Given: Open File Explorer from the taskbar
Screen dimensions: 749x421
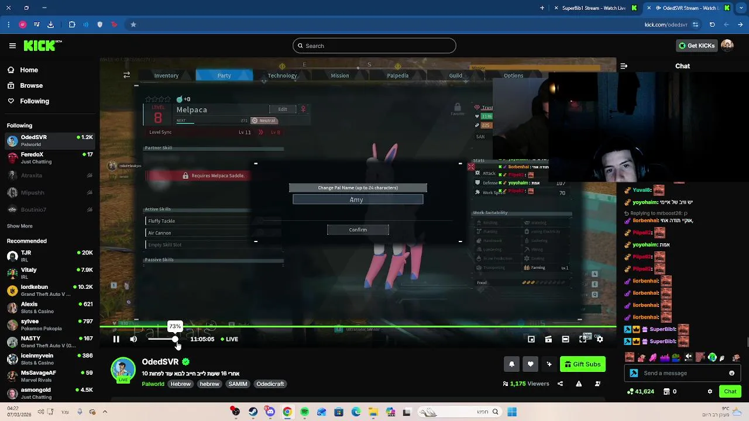Looking at the screenshot, I should pyautogui.click(x=373, y=412).
